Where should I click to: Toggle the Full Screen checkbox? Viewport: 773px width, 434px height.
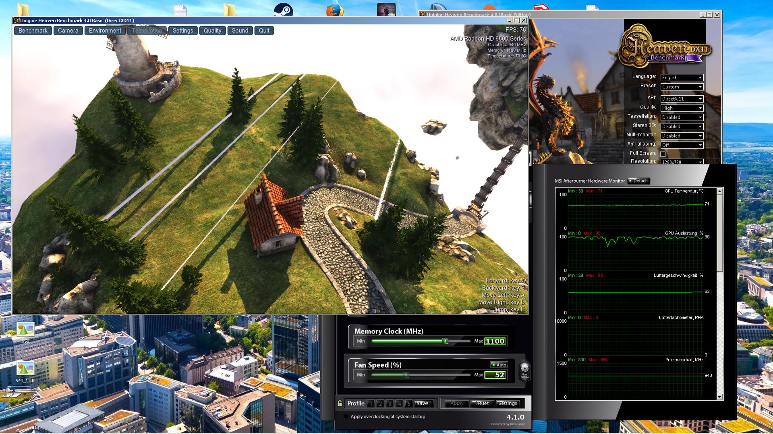point(663,154)
